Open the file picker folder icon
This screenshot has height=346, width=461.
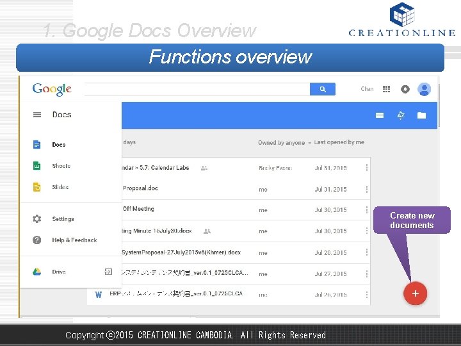point(421,115)
